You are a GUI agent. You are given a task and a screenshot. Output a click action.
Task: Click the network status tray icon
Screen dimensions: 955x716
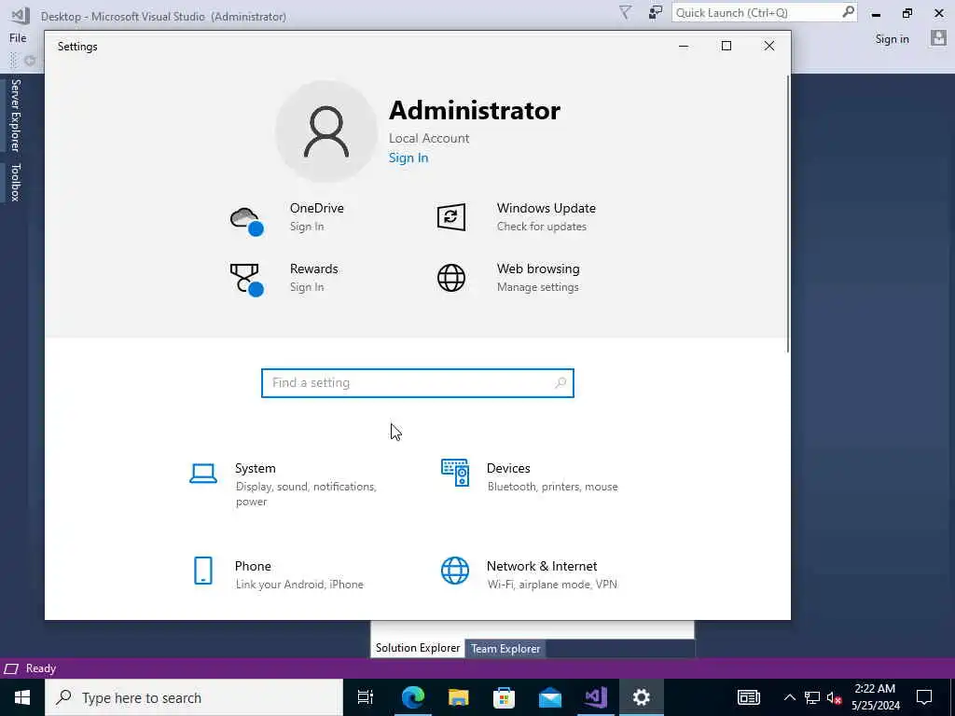tap(812, 697)
